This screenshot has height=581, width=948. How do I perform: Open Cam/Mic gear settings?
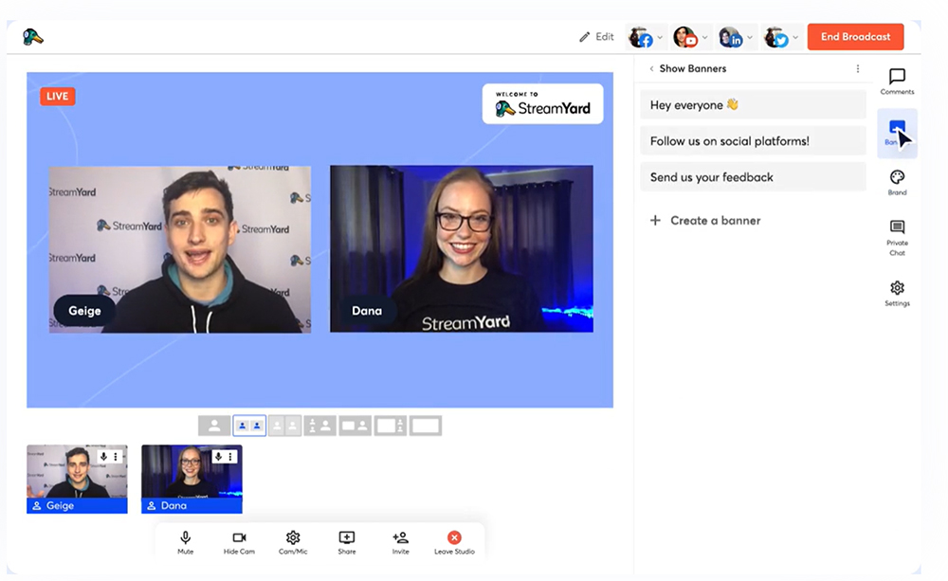click(293, 538)
